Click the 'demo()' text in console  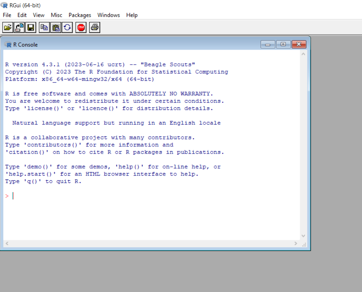pos(38,167)
